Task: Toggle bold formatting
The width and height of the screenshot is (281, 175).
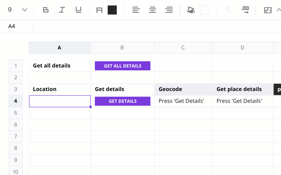Action: pyautogui.click(x=46, y=10)
